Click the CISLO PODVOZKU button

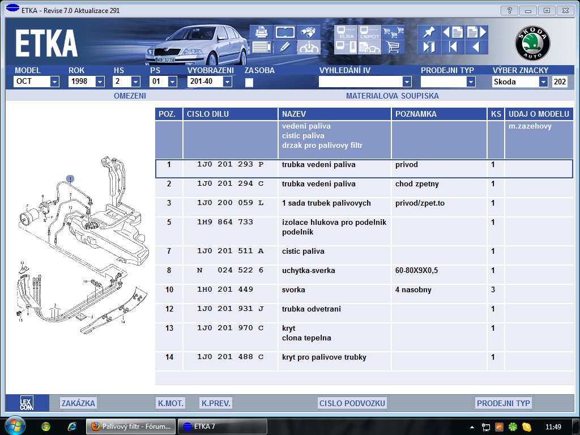(x=352, y=403)
